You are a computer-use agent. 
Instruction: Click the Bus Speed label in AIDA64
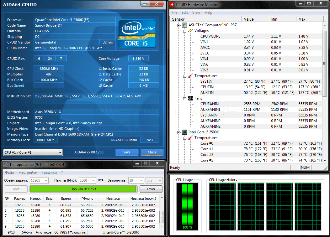pos(16,85)
